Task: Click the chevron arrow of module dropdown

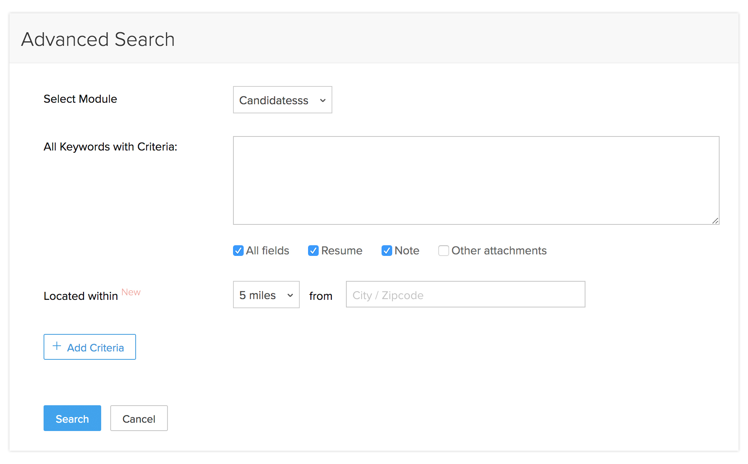Action: (323, 100)
